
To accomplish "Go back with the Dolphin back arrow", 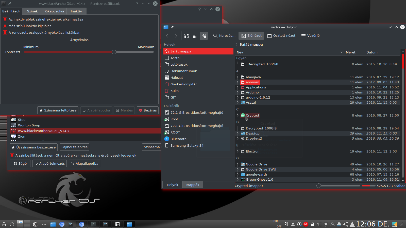I will tap(167, 36).
